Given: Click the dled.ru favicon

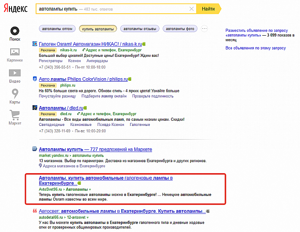Looking at the screenshot, I should pyautogui.click(x=35, y=107).
